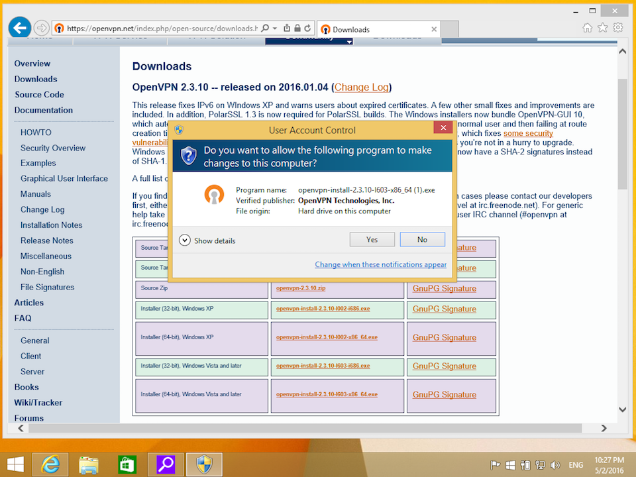Open GnuPG Signature for 32-bit Windows XP installer
This screenshot has height=477, width=636.
(444, 309)
